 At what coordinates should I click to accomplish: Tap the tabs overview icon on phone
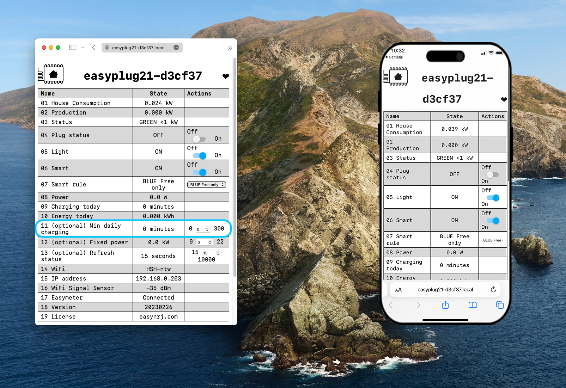click(x=500, y=305)
